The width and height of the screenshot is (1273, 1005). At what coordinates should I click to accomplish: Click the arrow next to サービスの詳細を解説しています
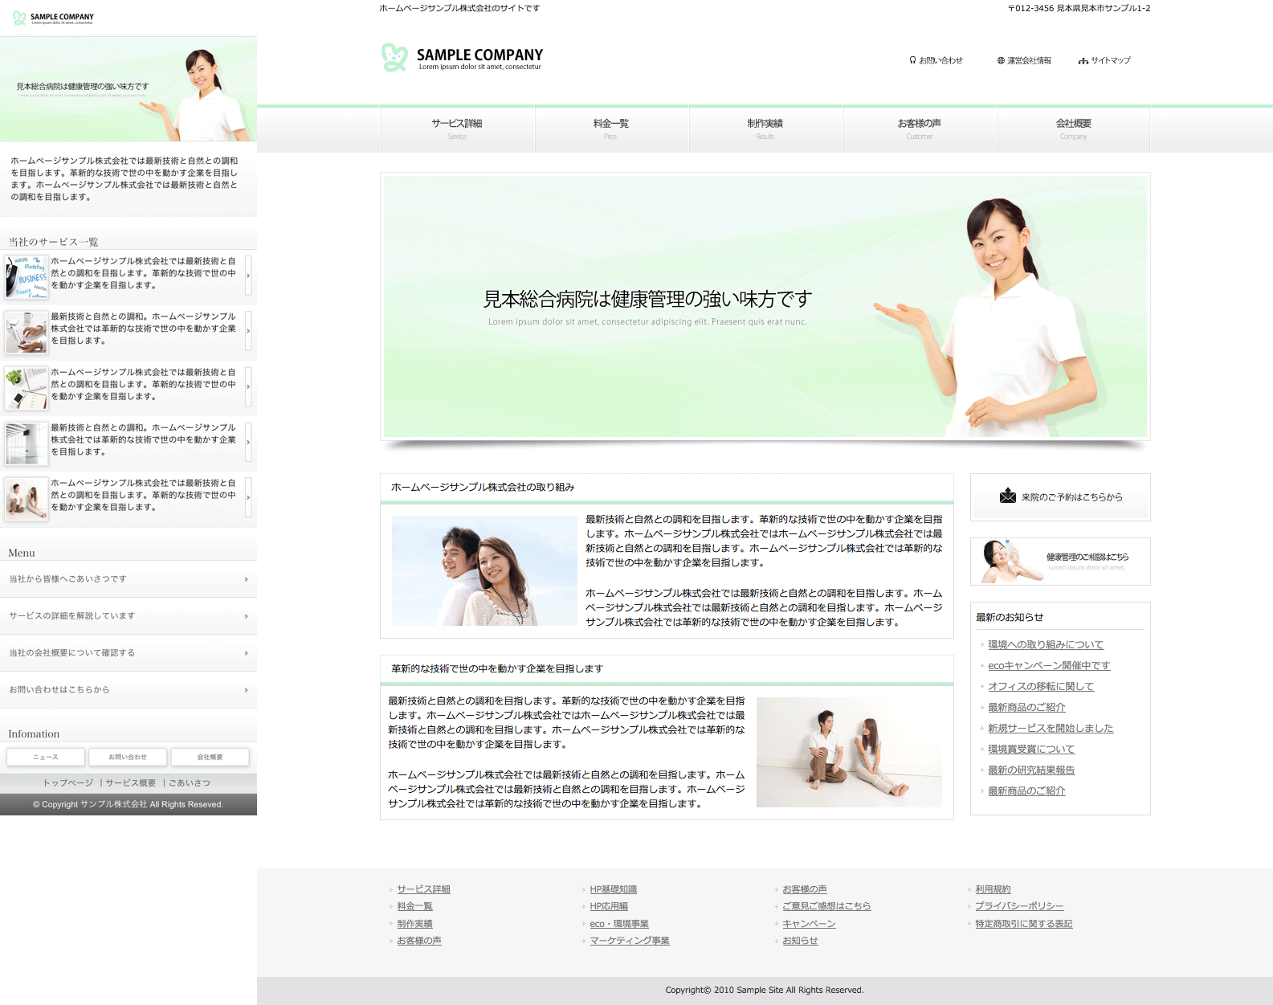point(246,616)
